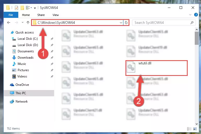
Task: Click the pin icon beside Pictures
Action: click(x=52, y=70)
